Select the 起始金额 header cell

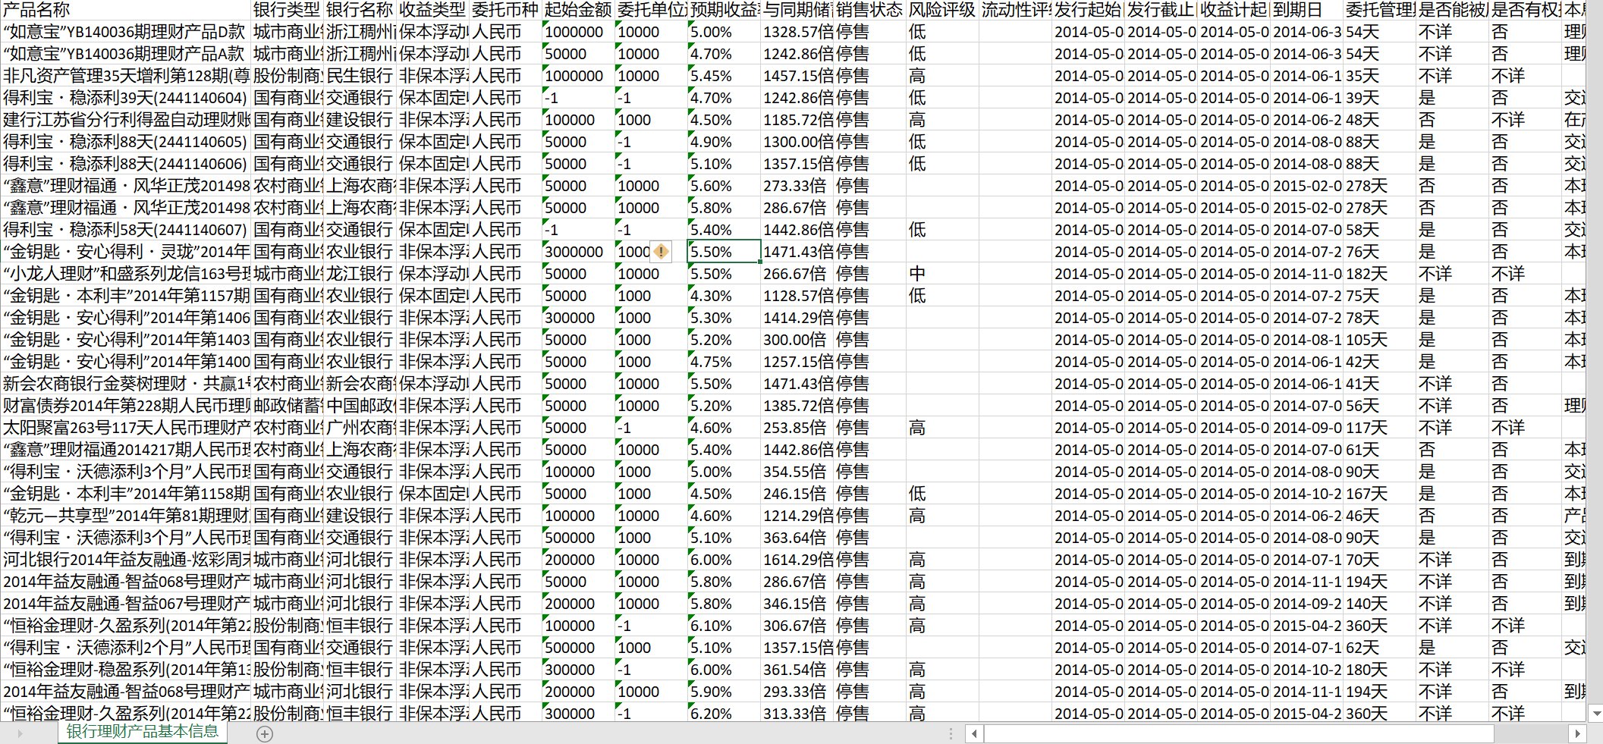579,10
